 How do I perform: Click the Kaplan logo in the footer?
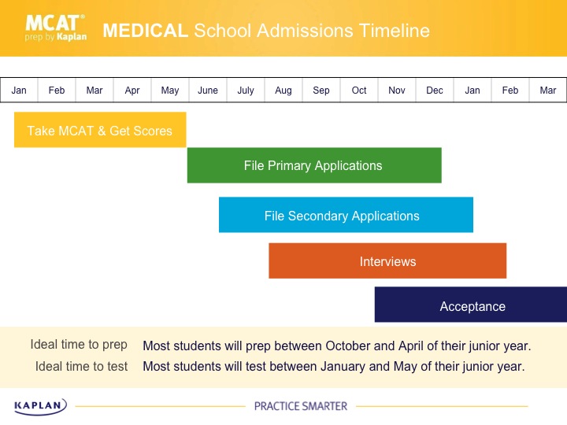[x=41, y=405]
